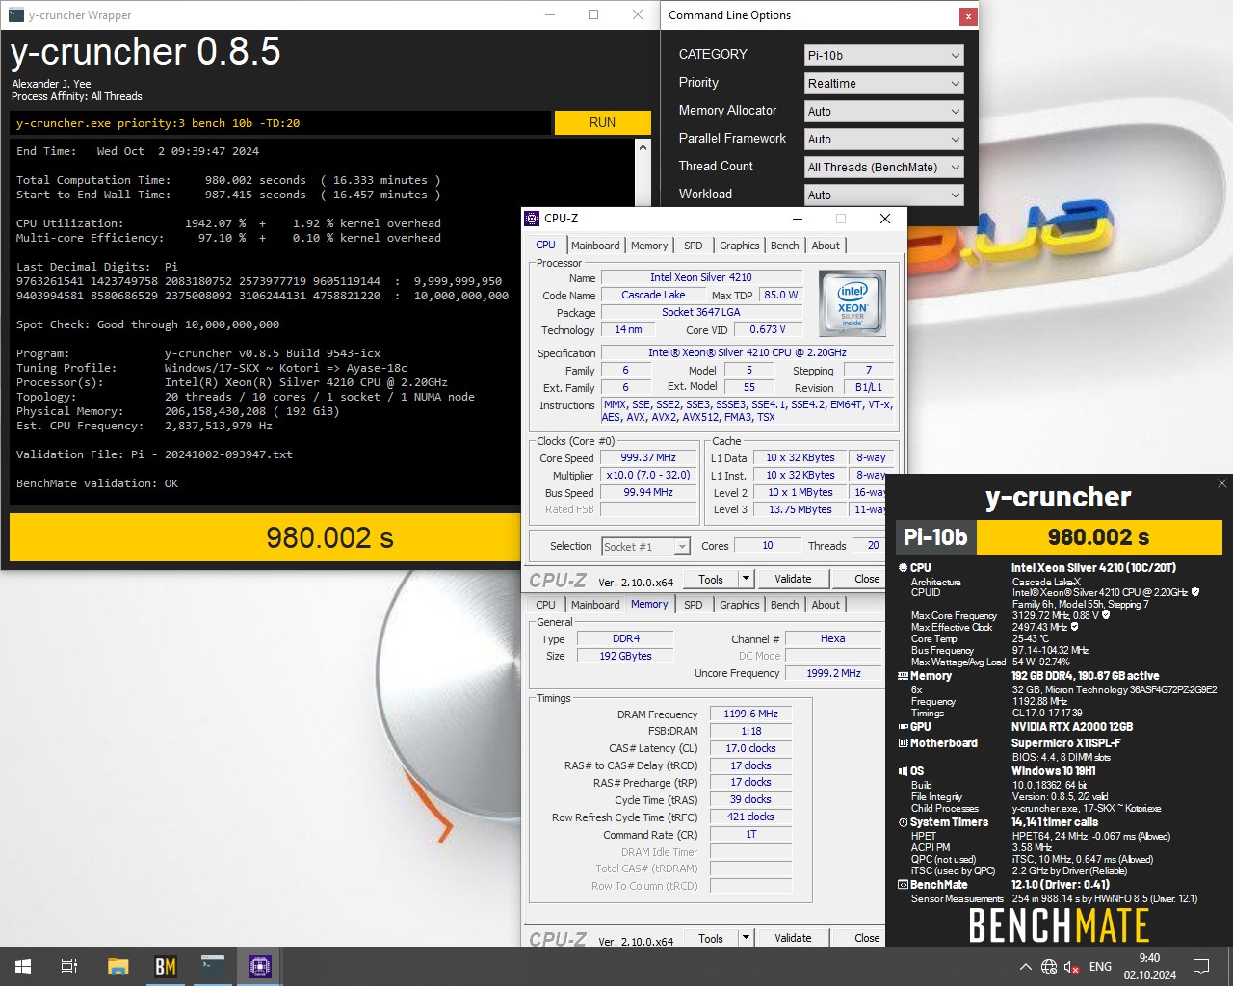Screen dimensions: 1233x986
Task: Click 'BenchMate validation: OK' line
Action: [97, 483]
